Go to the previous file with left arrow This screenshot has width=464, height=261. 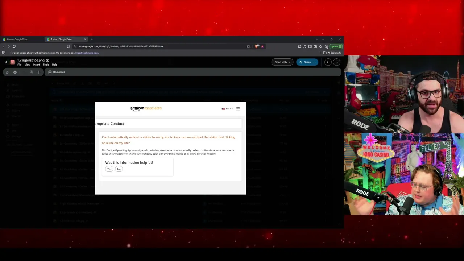(x=328, y=62)
